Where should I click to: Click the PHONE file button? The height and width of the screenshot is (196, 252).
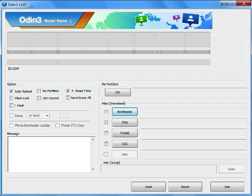pyautogui.click(x=125, y=133)
